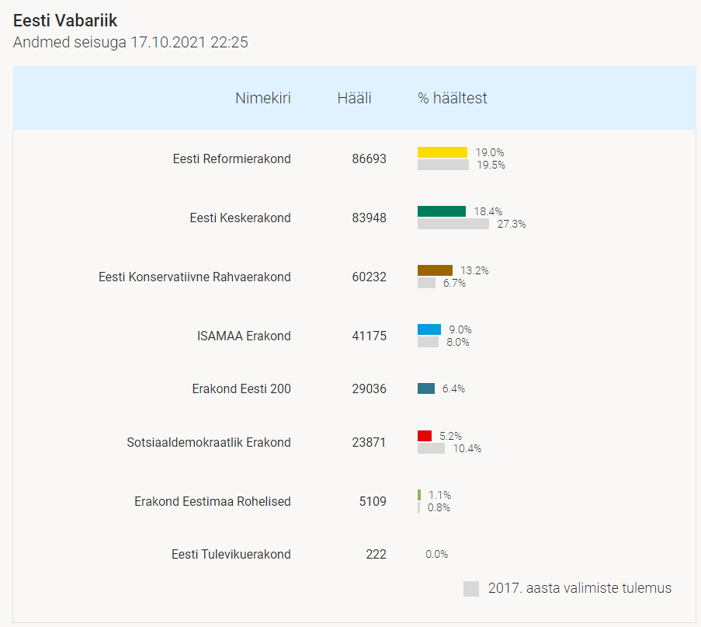The width and height of the screenshot is (701, 627).
Task: Click the teal Eesti 200 result bar
Action: click(426, 388)
